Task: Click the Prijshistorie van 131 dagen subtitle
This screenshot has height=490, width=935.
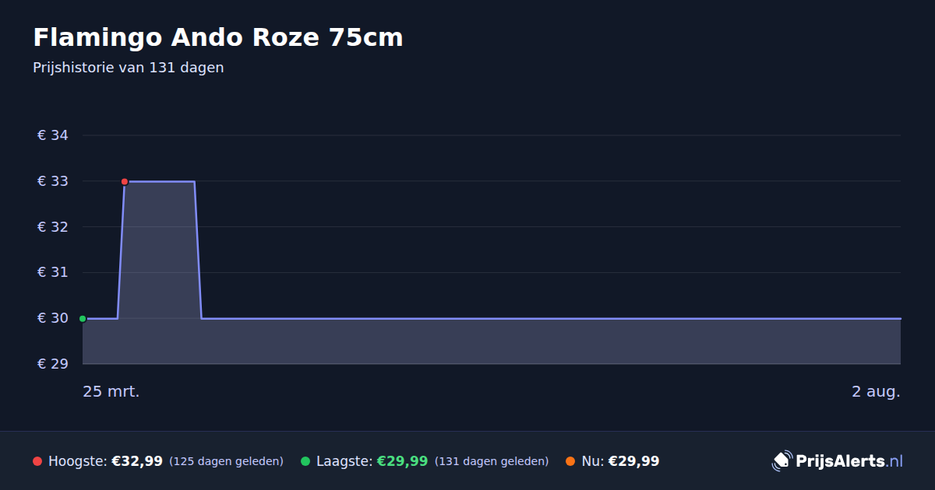Action: 129,68
